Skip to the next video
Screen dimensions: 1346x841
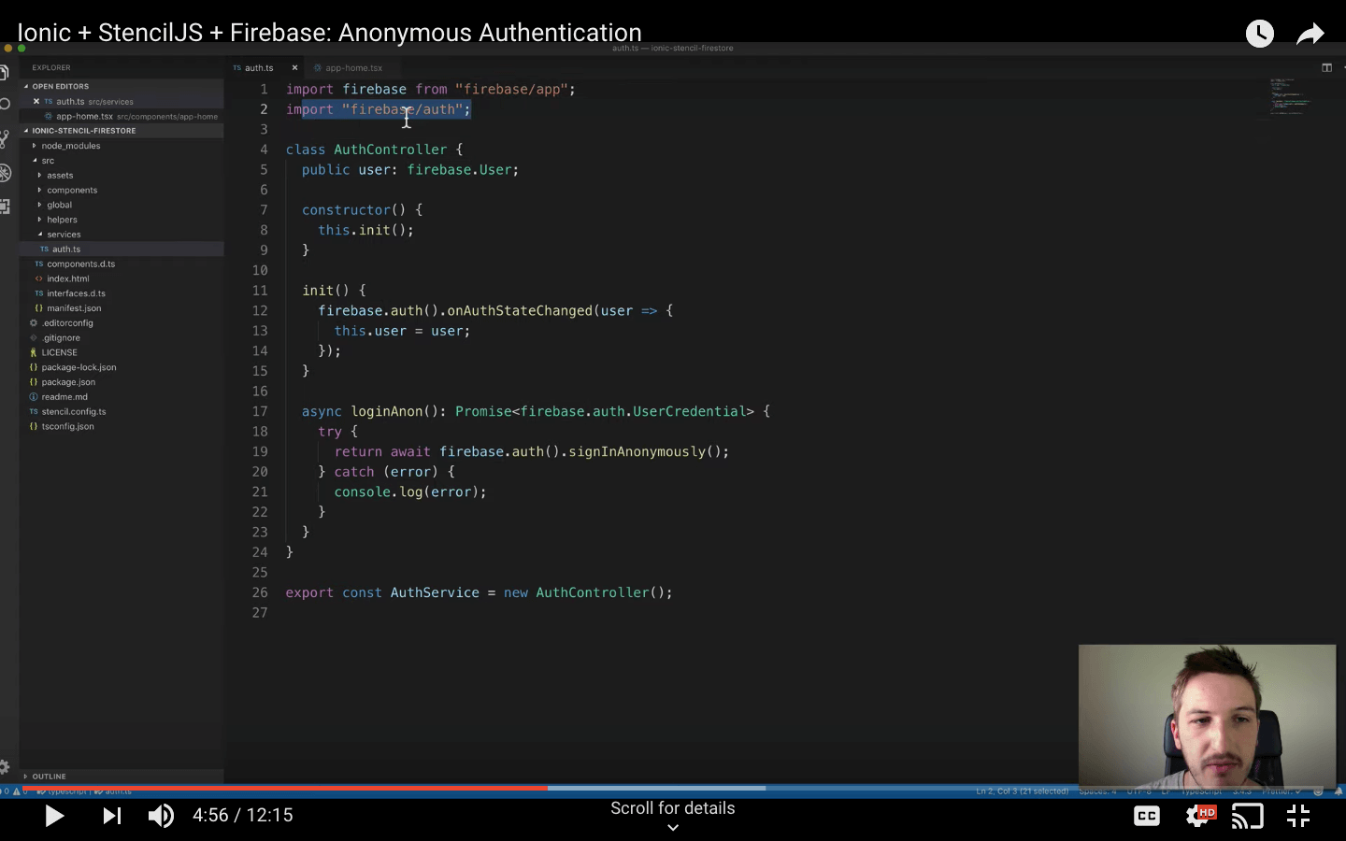[x=111, y=816]
